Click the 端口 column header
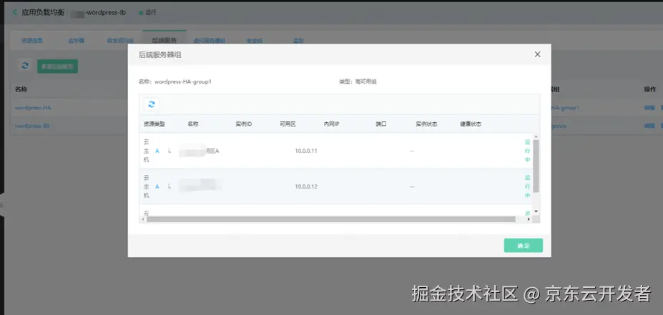This screenshot has height=315, width=663. pyautogui.click(x=381, y=124)
